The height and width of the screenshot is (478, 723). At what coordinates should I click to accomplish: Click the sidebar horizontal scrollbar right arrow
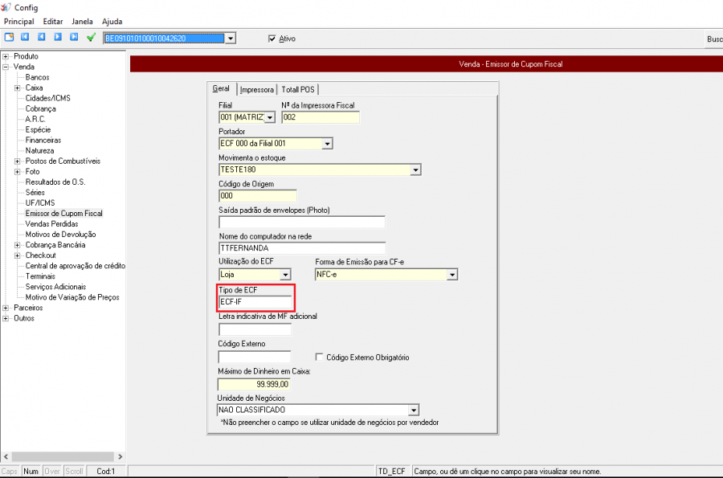[120, 457]
